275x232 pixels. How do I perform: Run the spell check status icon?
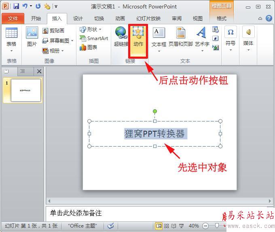point(111,226)
